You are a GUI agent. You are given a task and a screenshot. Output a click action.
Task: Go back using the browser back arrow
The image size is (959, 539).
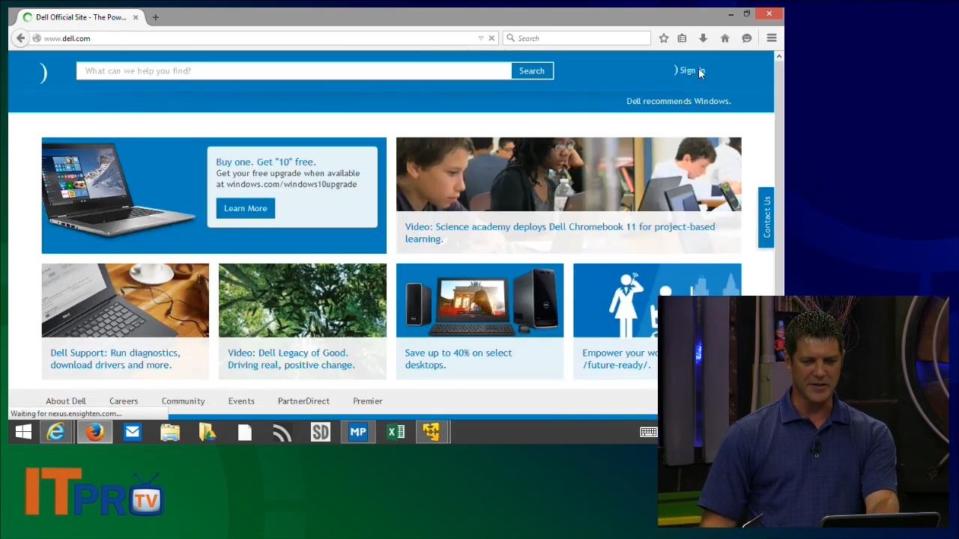pos(20,38)
